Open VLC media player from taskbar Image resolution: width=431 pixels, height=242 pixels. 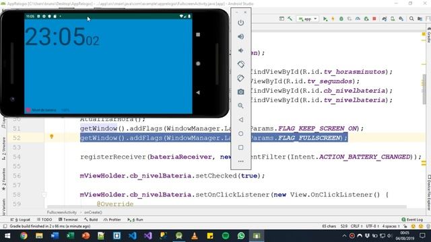(195, 236)
